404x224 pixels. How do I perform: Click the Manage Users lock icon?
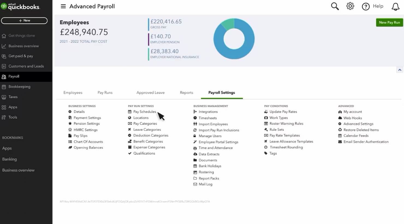(195, 136)
